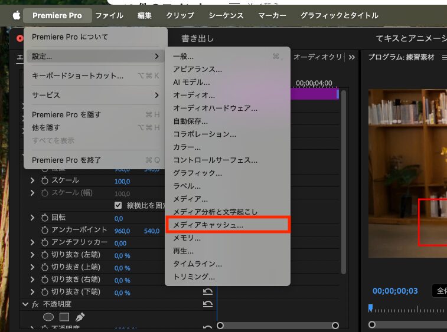447x332 pixels.
Task: Open 再生... settings
Action: click(227, 251)
